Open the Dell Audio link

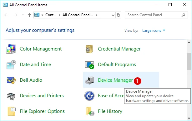point(31,80)
